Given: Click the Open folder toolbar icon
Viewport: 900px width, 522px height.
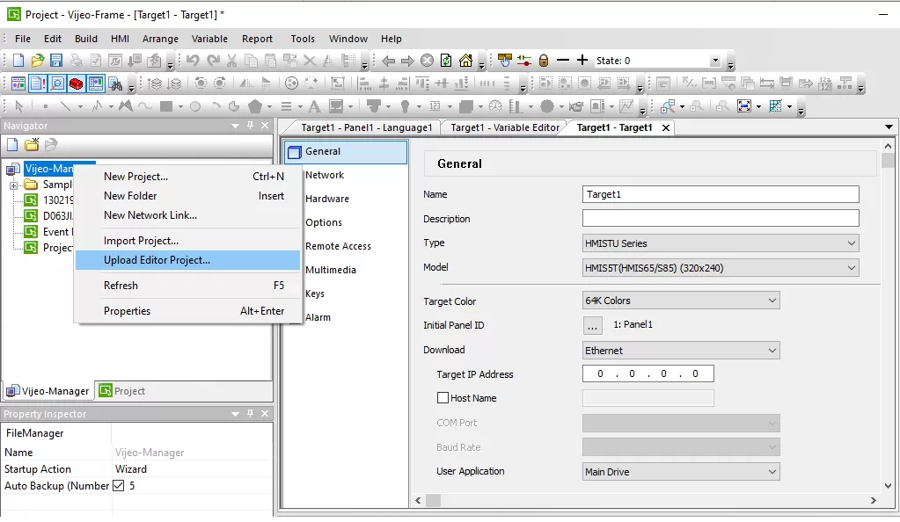Looking at the screenshot, I should click(x=37, y=61).
